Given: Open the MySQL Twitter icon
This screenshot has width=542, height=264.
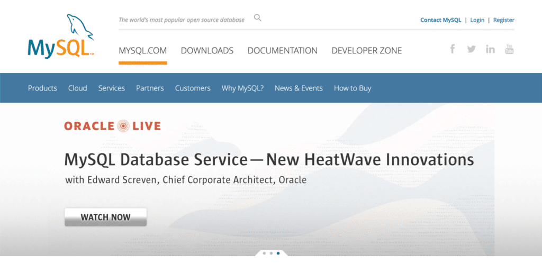Looking at the screenshot, I should (x=471, y=49).
